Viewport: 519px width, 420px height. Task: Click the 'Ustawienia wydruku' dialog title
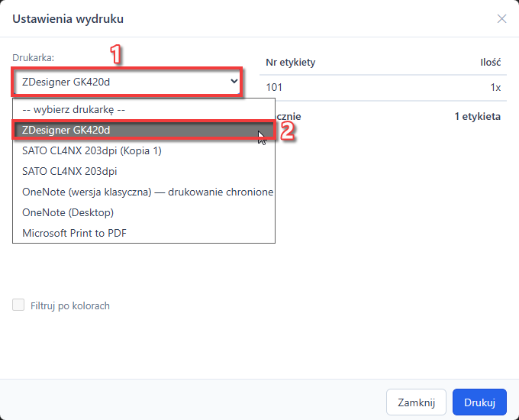tap(68, 19)
